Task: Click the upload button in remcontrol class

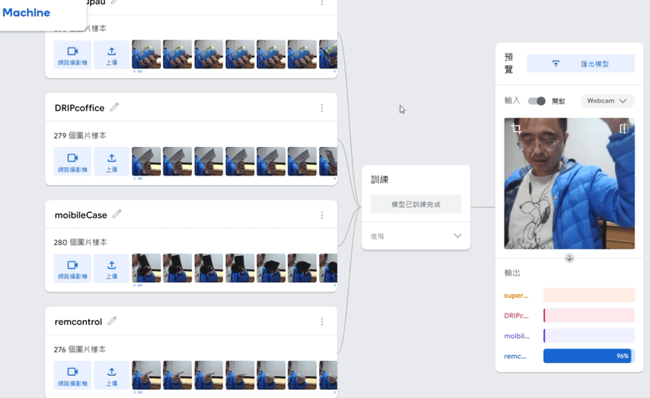Action: click(x=111, y=375)
